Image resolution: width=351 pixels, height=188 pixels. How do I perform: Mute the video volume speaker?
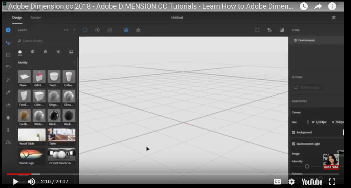coord(31,182)
